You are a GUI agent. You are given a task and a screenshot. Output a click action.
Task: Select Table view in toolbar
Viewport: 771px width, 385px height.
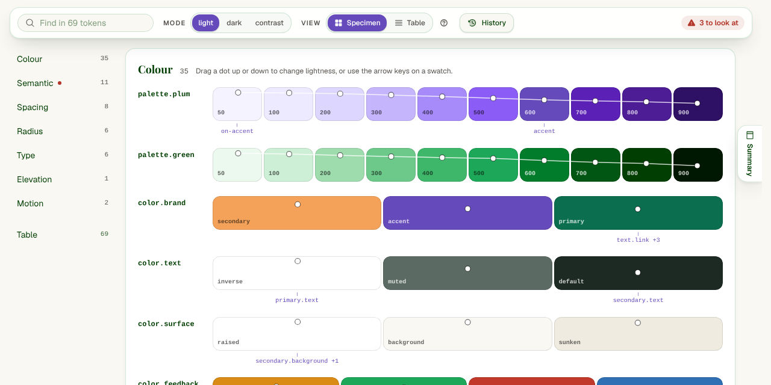click(x=410, y=23)
